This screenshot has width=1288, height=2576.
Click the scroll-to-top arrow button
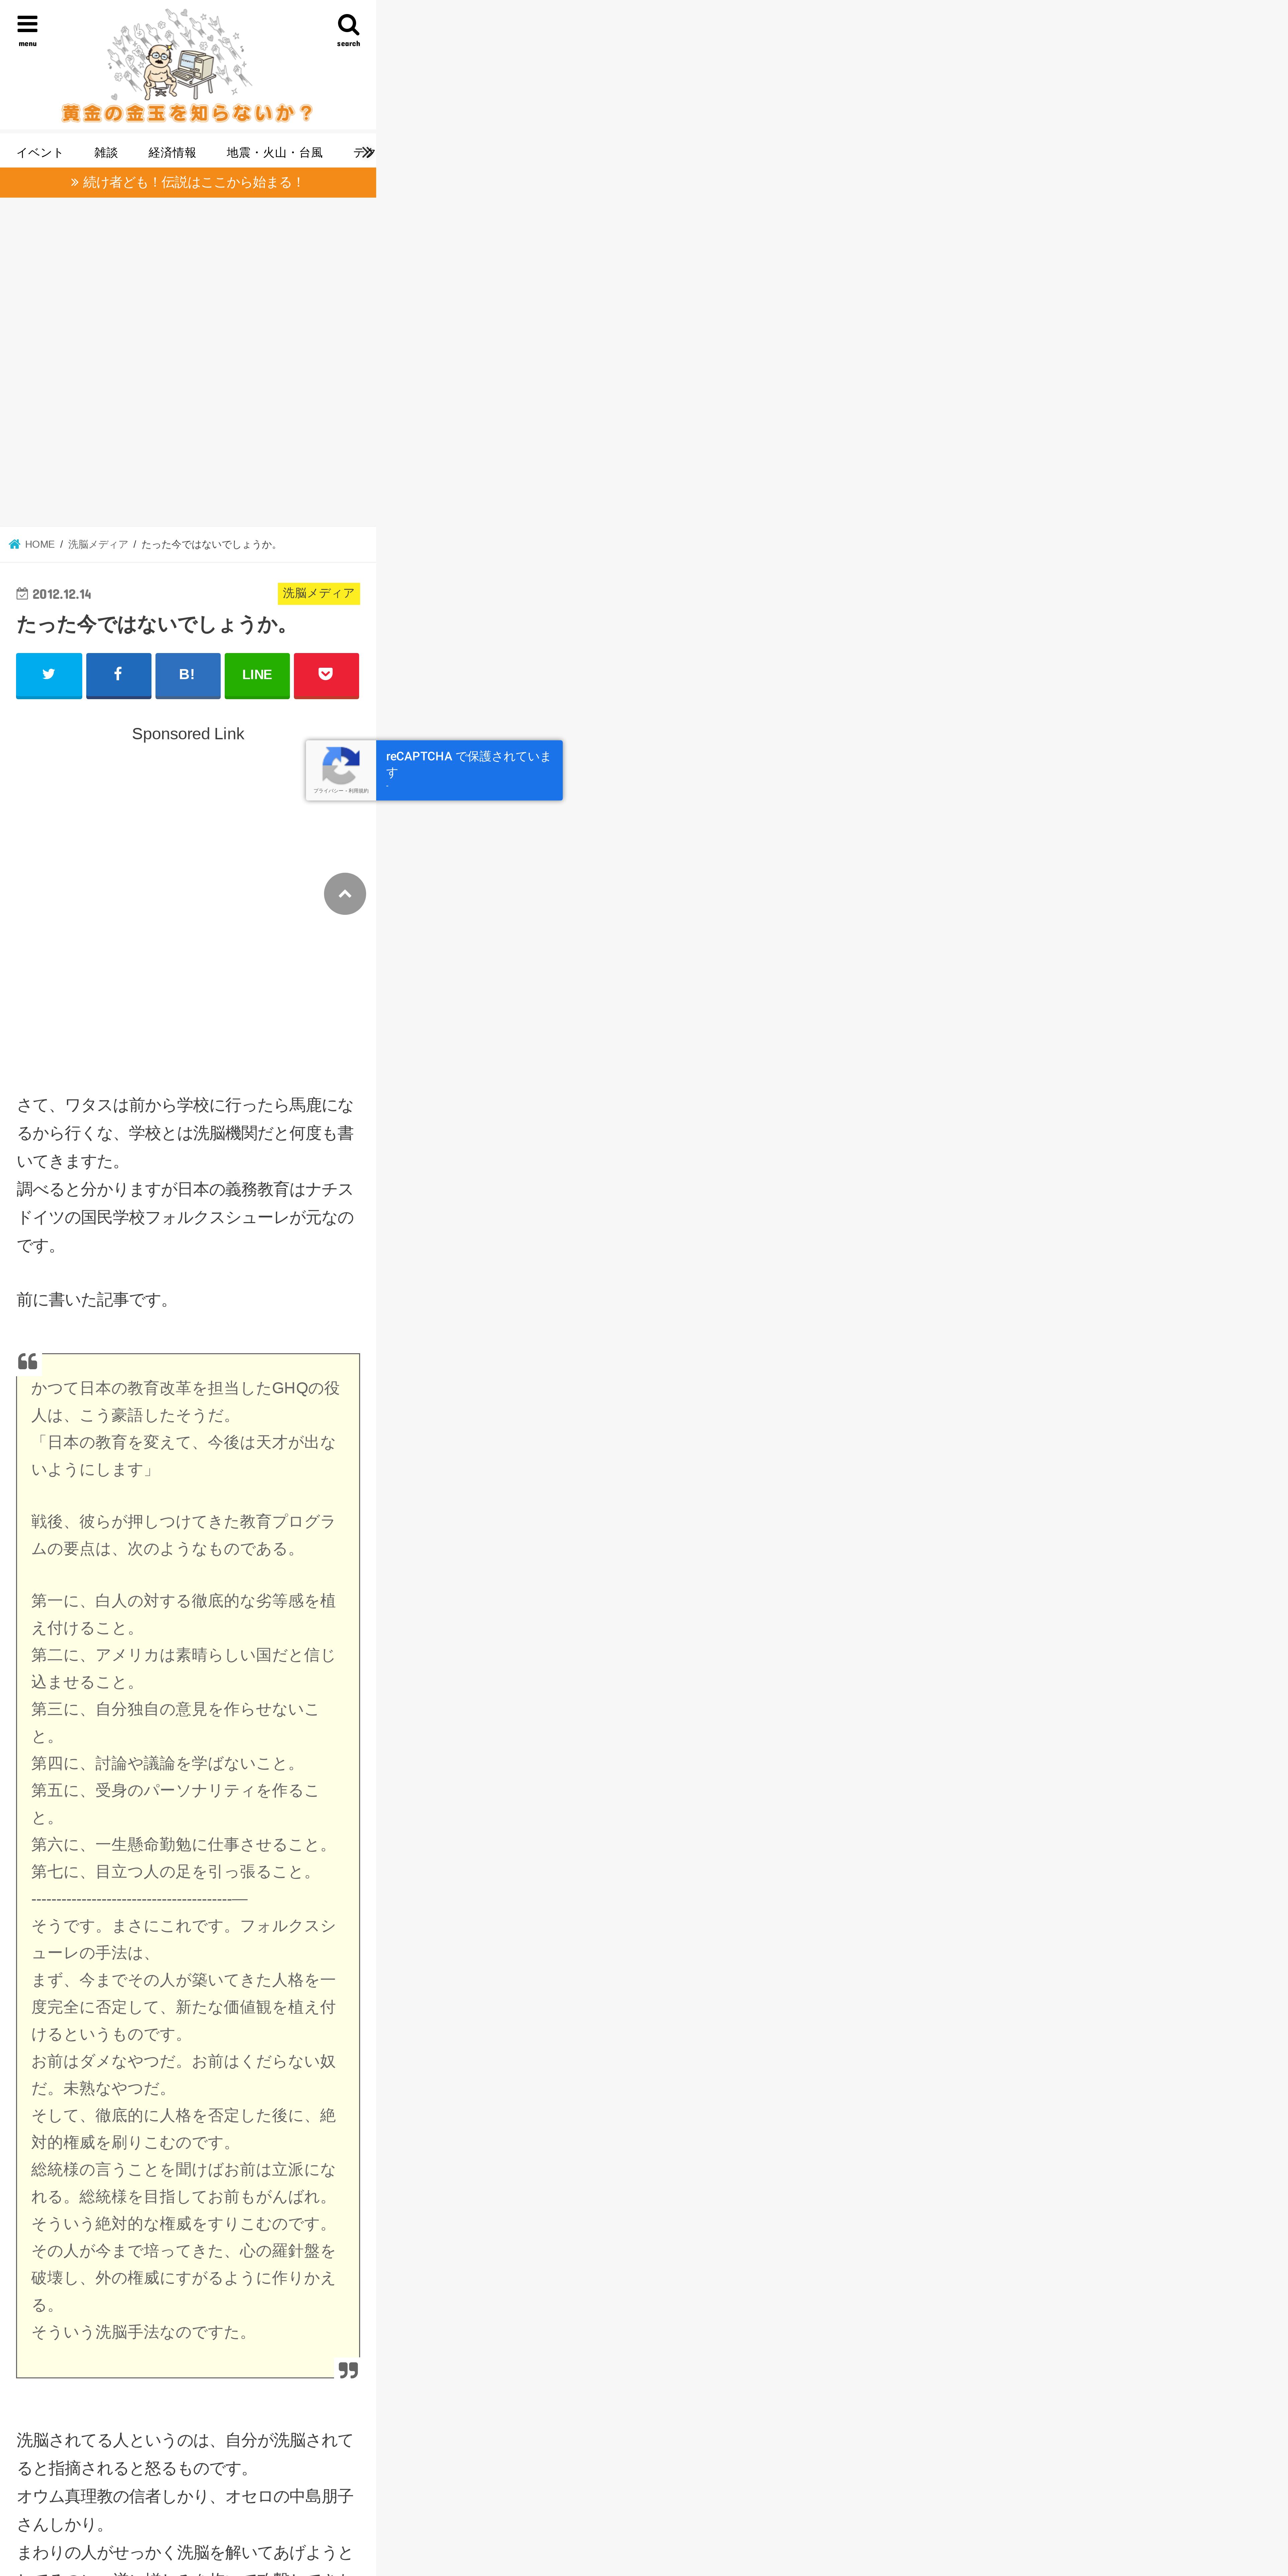point(345,894)
